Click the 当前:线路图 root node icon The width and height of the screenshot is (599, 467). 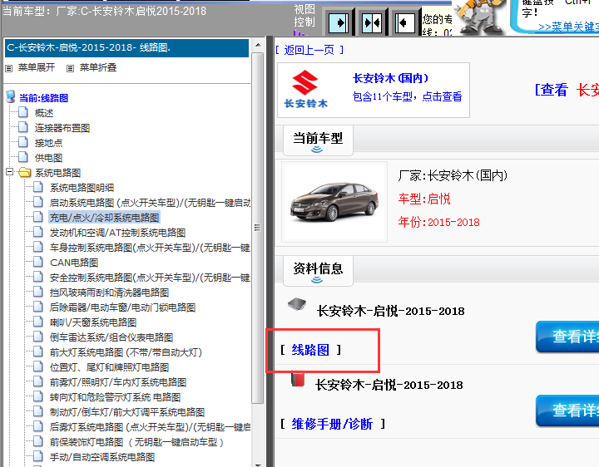click(x=11, y=97)
